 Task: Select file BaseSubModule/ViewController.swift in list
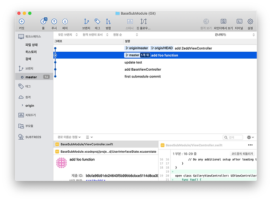(106, 144)
